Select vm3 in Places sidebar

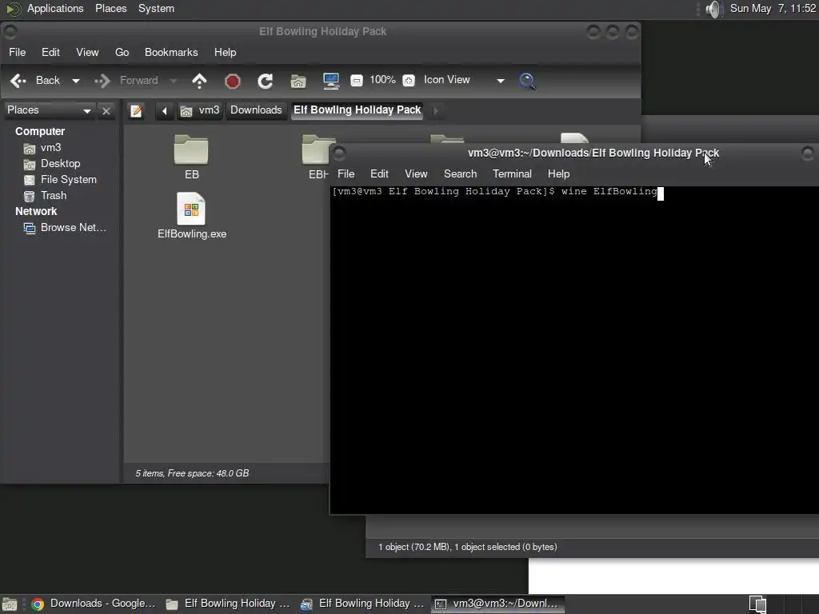[x=50, y=148]
